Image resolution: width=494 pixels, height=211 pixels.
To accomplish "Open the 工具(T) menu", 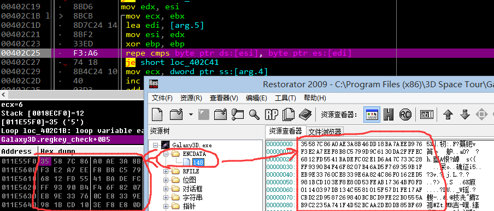I will pos(285,98).
